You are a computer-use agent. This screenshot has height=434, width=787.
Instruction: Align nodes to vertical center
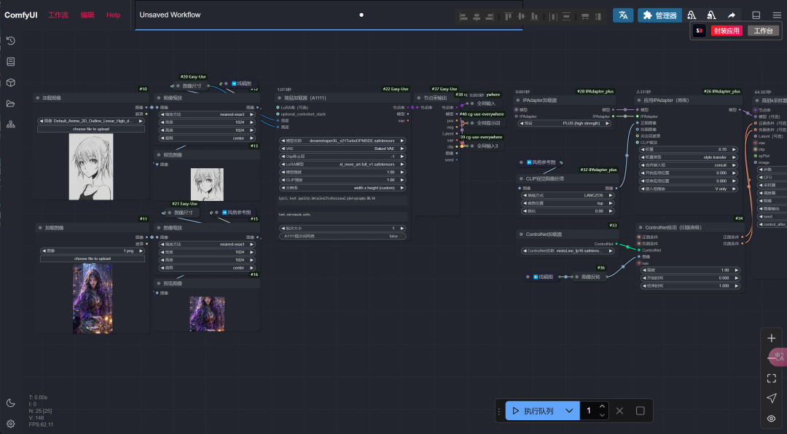point(522,17)
